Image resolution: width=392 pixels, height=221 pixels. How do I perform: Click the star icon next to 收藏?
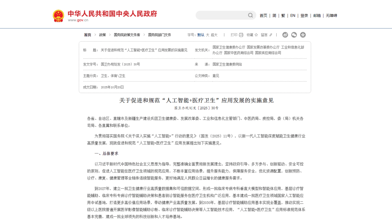256,35
